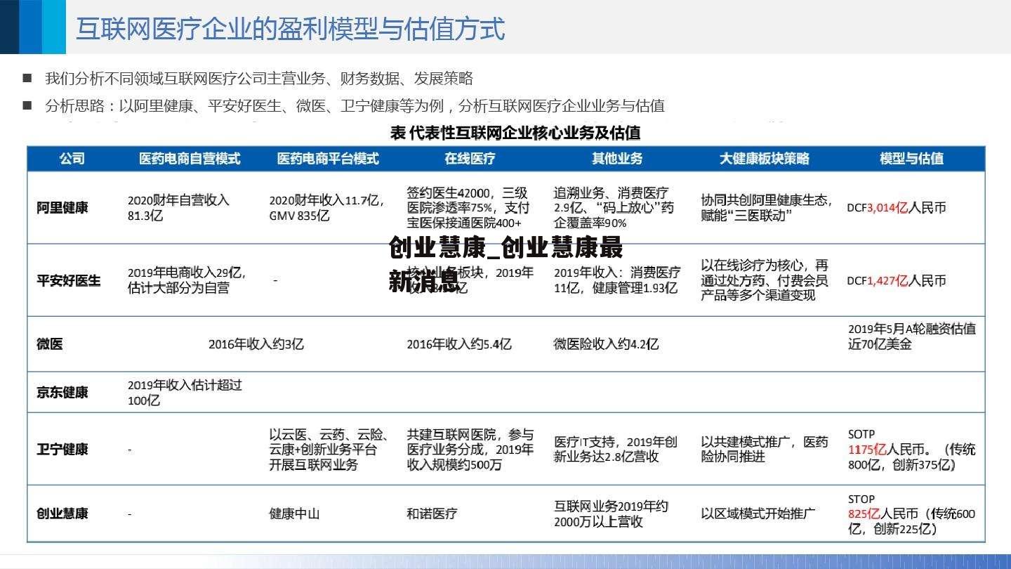This screenshot has width=1011, height=569.
Task: Click cell "以区域模式开始推广"
Action: (x=758, y=514)
